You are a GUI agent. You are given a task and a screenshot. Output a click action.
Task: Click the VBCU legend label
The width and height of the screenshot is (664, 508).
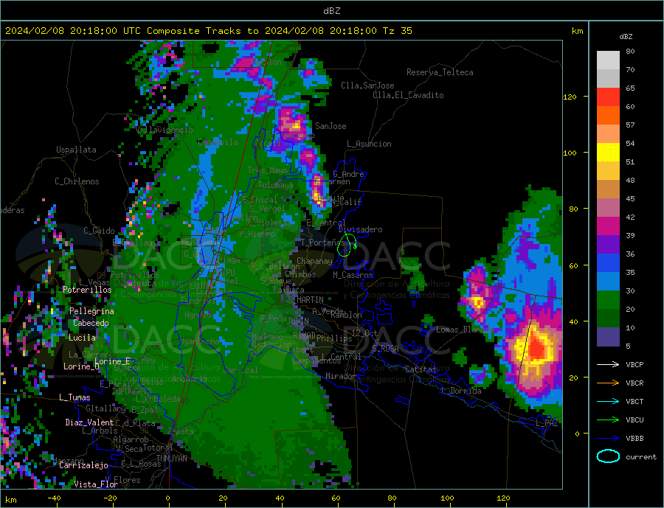pyautogui.click(x=634, y=420)
